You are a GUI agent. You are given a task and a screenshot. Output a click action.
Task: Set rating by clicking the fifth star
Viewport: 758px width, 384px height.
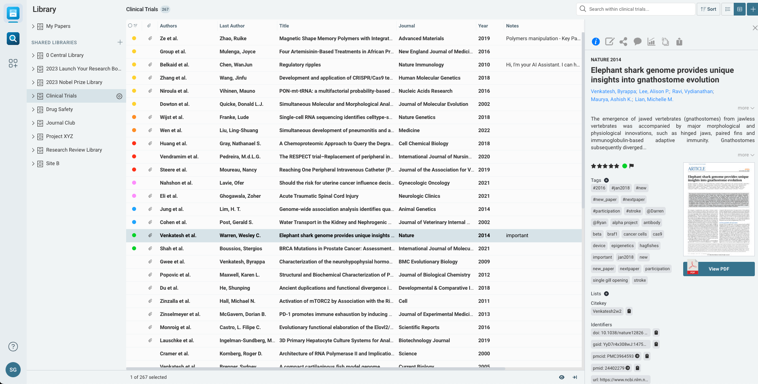(617, 166)
